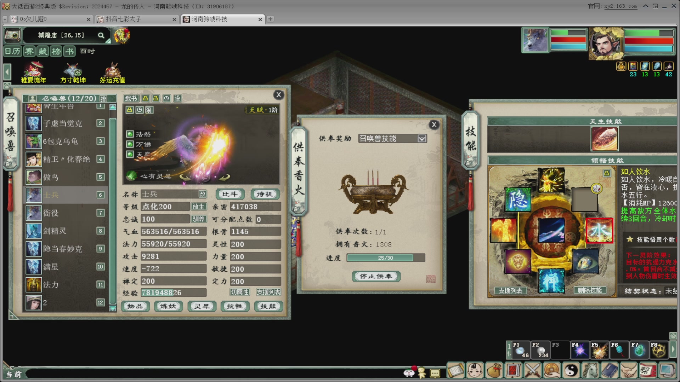
Task: Click the yin-yang icon
Action: pos(571,370)
